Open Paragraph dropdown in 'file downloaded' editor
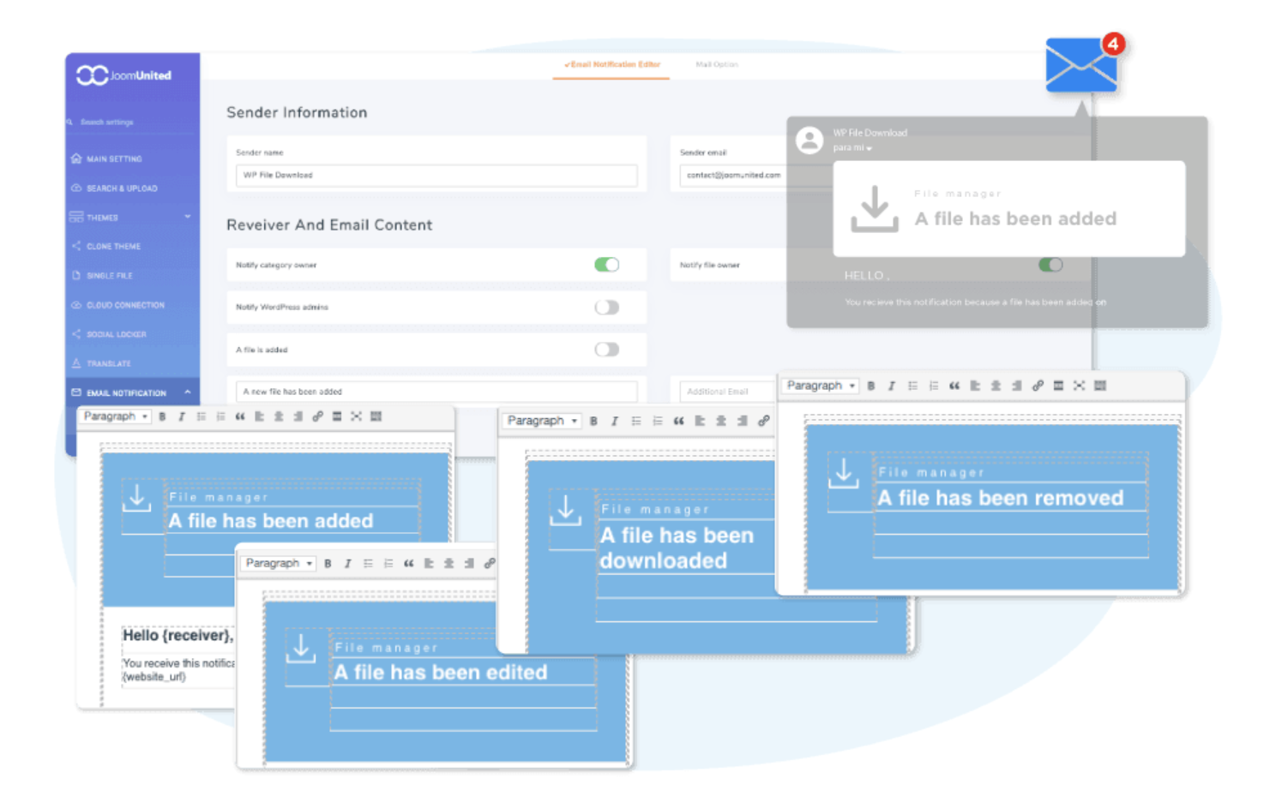The width and height of the screenshot is (1288, 790). (542, 421)
